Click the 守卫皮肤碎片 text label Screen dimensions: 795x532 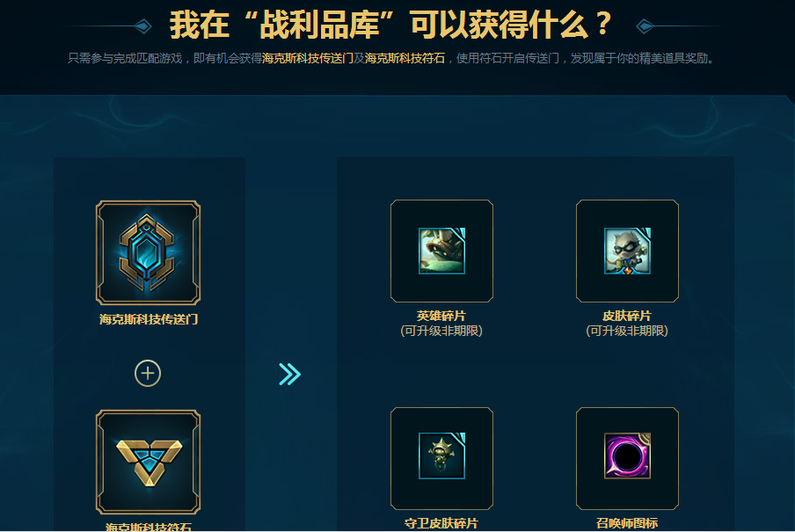(x=441, y=523)
